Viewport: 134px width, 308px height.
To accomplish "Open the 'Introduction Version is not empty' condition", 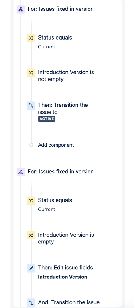I will 66,76.
